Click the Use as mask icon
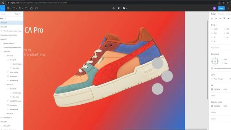Viewport: 231px width, 130px height. (119, 8)
